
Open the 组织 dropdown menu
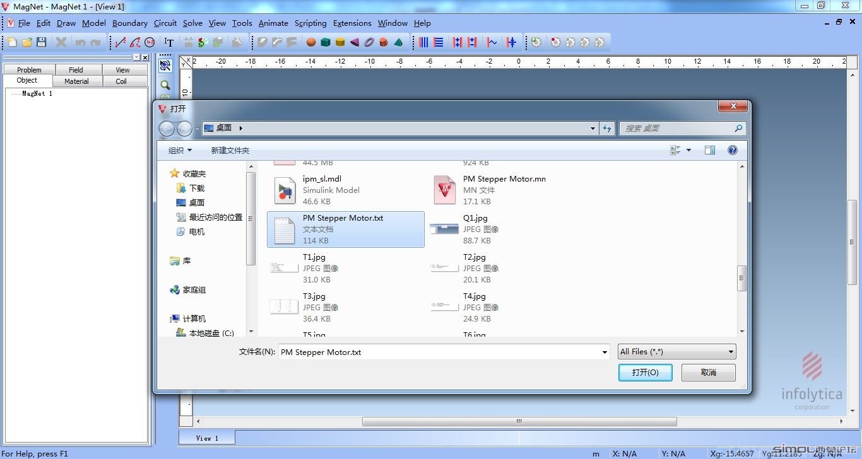pos(180,150)
